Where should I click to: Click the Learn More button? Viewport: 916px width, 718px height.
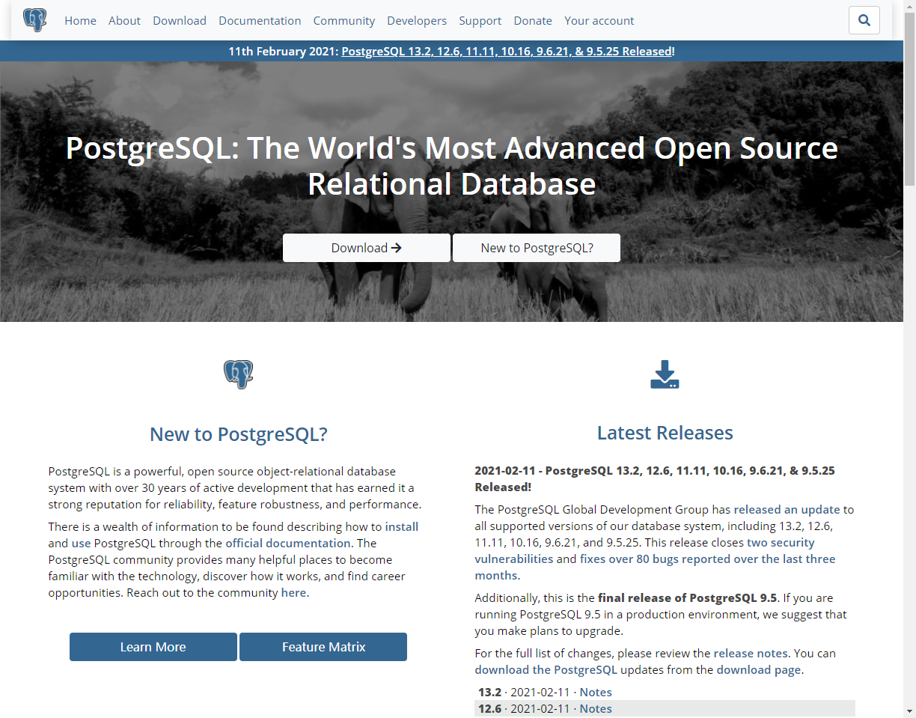(153, 646)
